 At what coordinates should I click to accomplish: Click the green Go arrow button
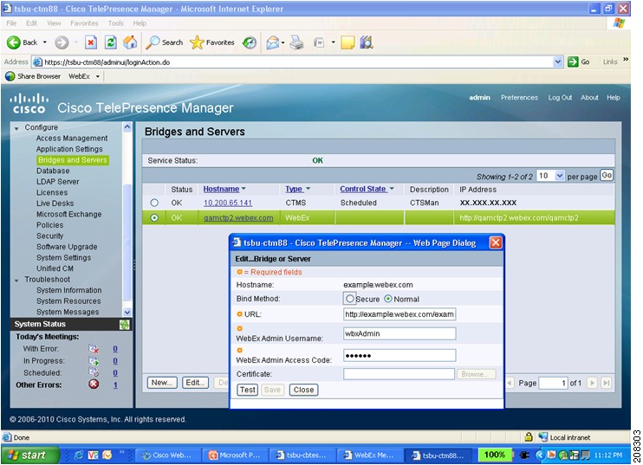coord(573,61)
